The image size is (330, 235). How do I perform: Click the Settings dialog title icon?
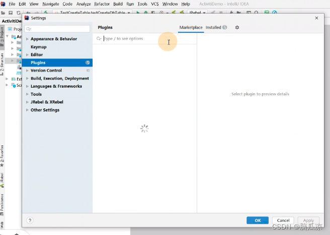[x=27, y=18]
